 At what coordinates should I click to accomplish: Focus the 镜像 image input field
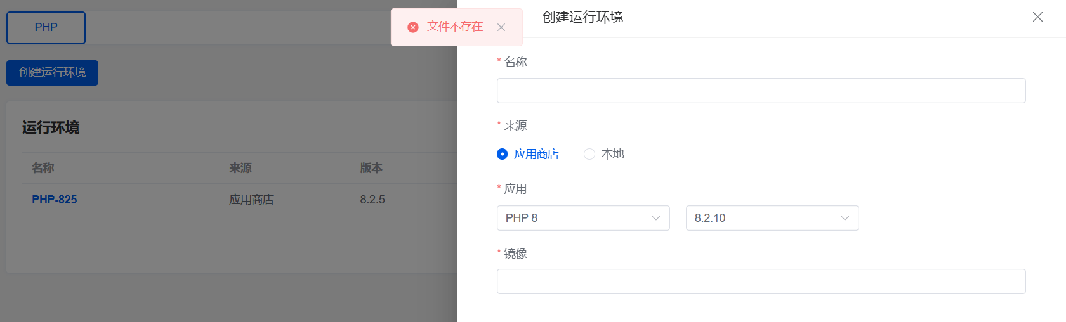pyautogui.click(x=761, y=281)
